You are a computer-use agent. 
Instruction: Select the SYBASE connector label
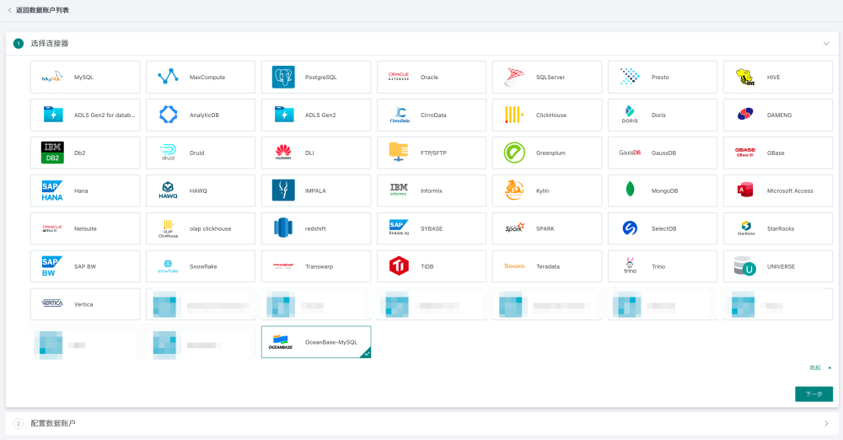coord(431,228)
